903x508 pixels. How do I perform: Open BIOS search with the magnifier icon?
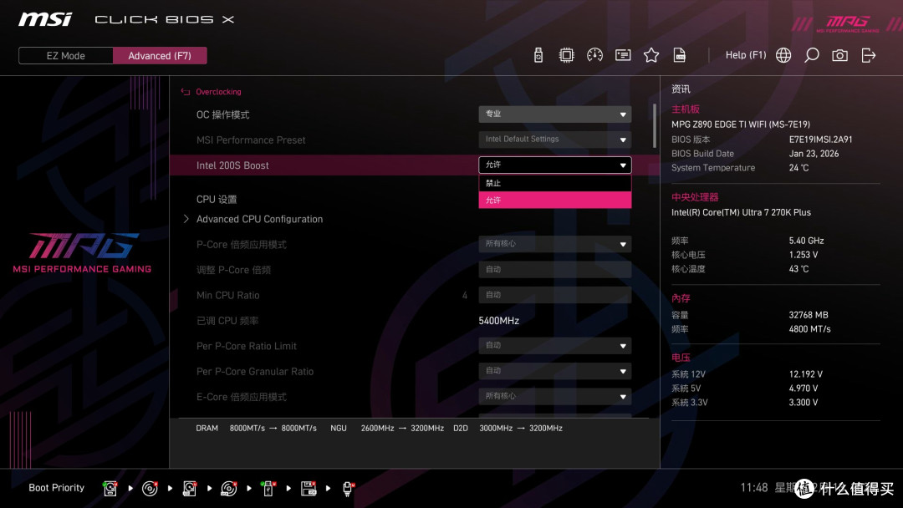click(x=811, y=55)
